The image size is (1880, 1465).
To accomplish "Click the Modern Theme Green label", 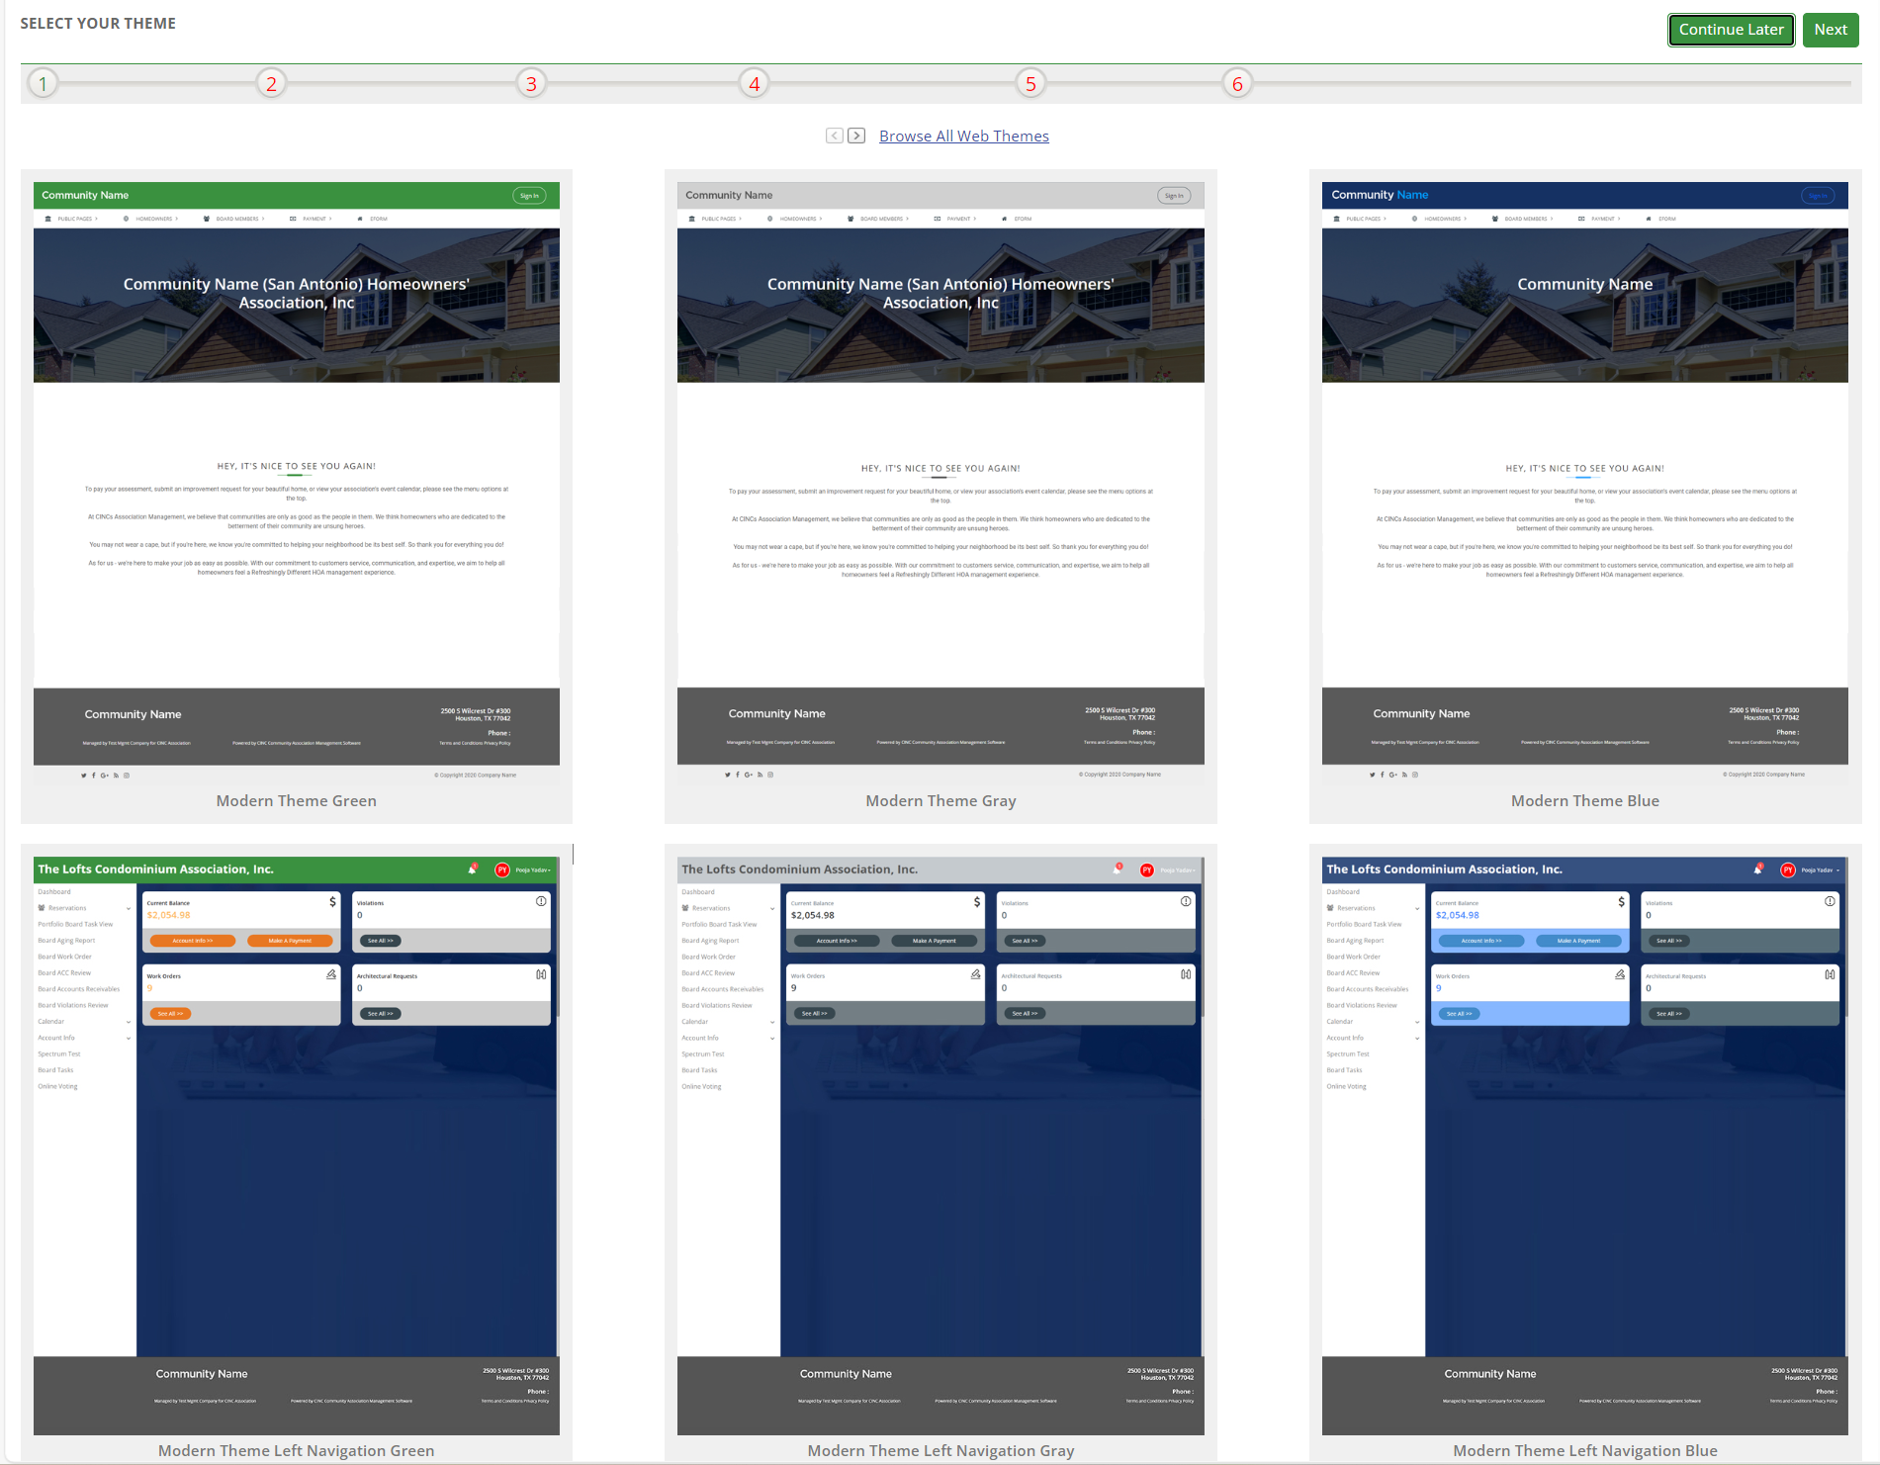I will [297, 801].
